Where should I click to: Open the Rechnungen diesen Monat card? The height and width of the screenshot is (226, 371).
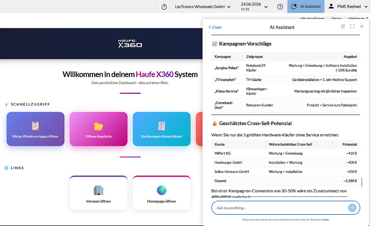click(x=162, y=129)
